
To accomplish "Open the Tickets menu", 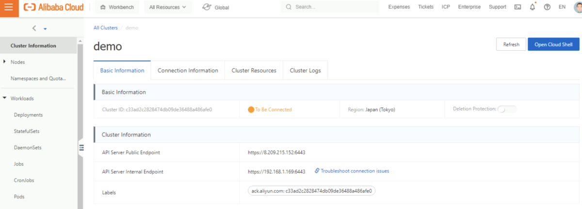I will point(426,7).
